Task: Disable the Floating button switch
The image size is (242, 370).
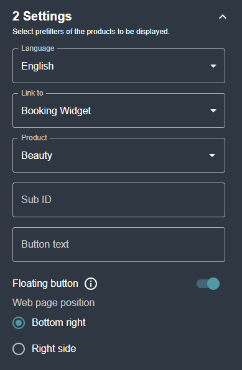Action: point(208,284)
